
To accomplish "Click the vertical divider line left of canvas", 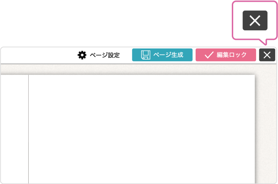I will pos(29,129).
